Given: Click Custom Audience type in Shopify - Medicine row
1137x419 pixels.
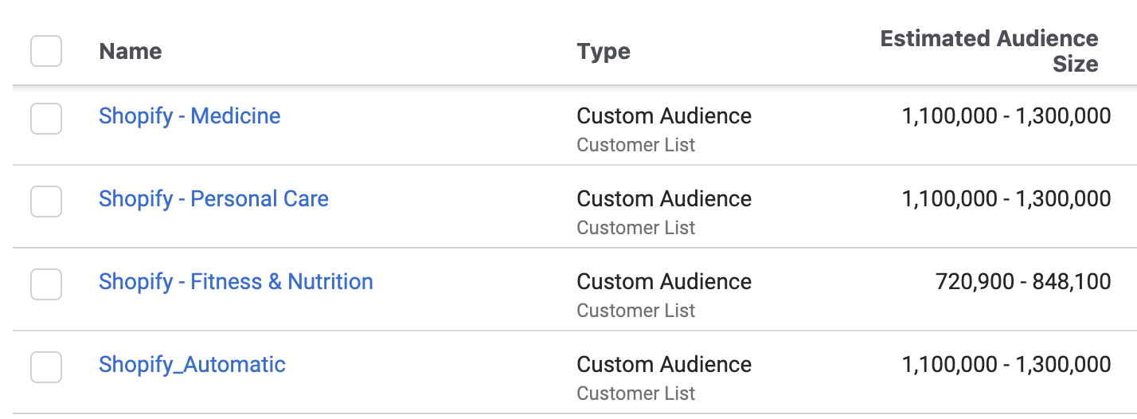Looking at the screenshot, I should [664, 116].
